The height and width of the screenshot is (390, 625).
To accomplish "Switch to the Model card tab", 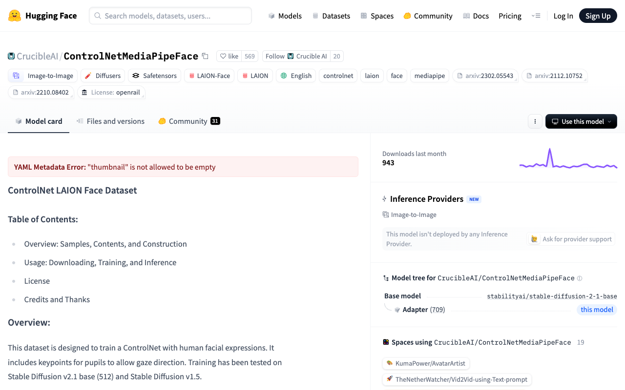I will tap(39, 121).
